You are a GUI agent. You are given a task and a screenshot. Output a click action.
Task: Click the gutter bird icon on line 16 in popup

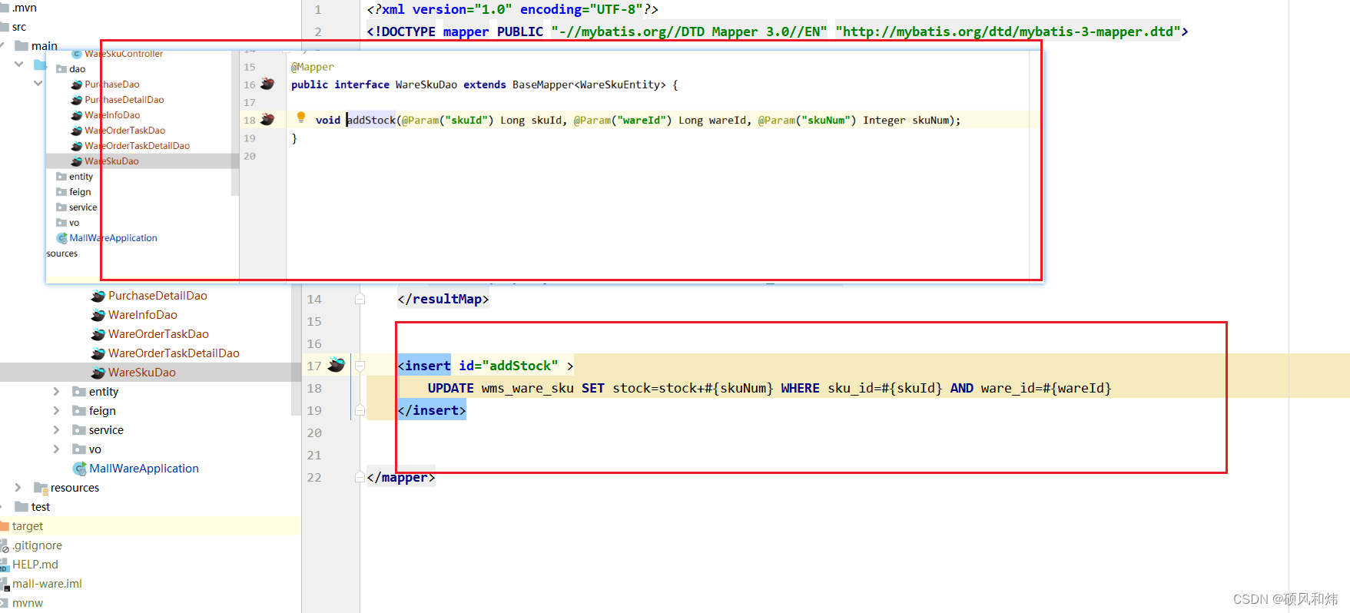pos(267,84)
